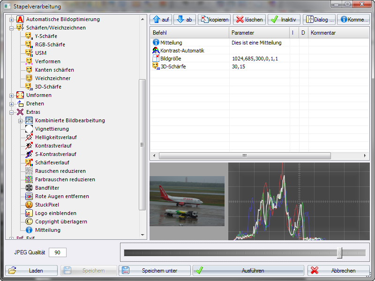Image resolution: width=375 pixels, height=281 pixels.
Task: Click the JPEG quality slider handle
Action: (340, 252)
